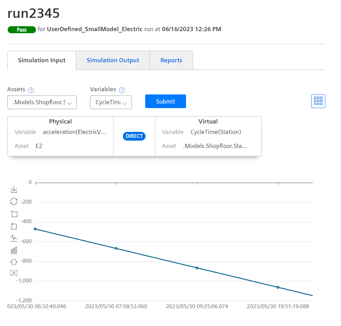Click the data point at 10:51:19.088
341x326 pixels.
pyautogui.click(x=278, y=287)
